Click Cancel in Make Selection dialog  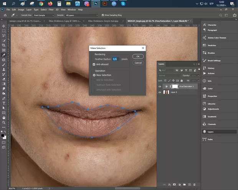point(138,62)
